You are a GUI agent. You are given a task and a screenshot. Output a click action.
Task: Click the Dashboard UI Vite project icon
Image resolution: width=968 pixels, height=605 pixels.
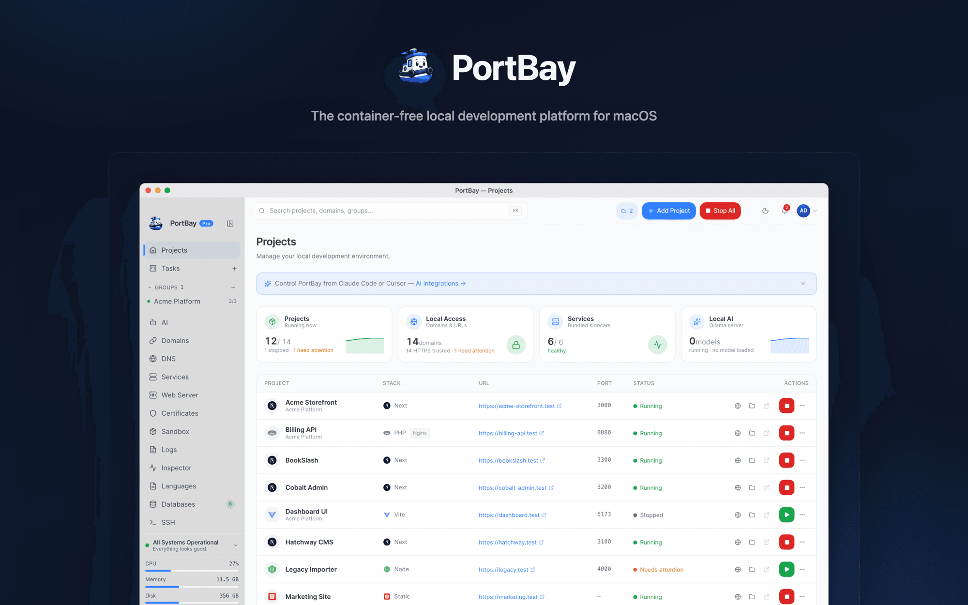[x=272, y=515]
